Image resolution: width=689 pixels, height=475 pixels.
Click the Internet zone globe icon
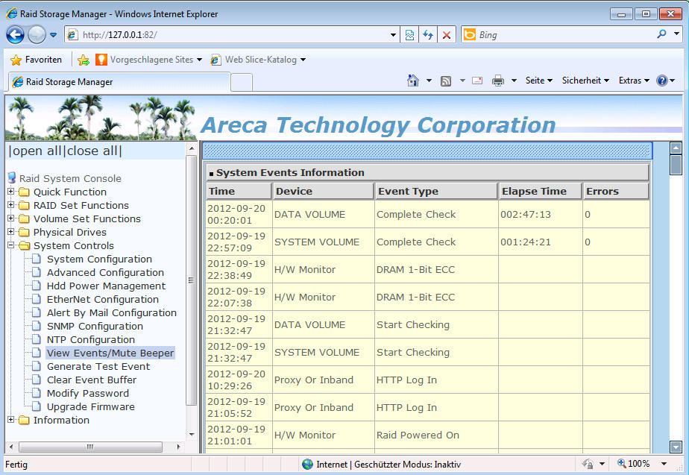click(x=307, y=464)
